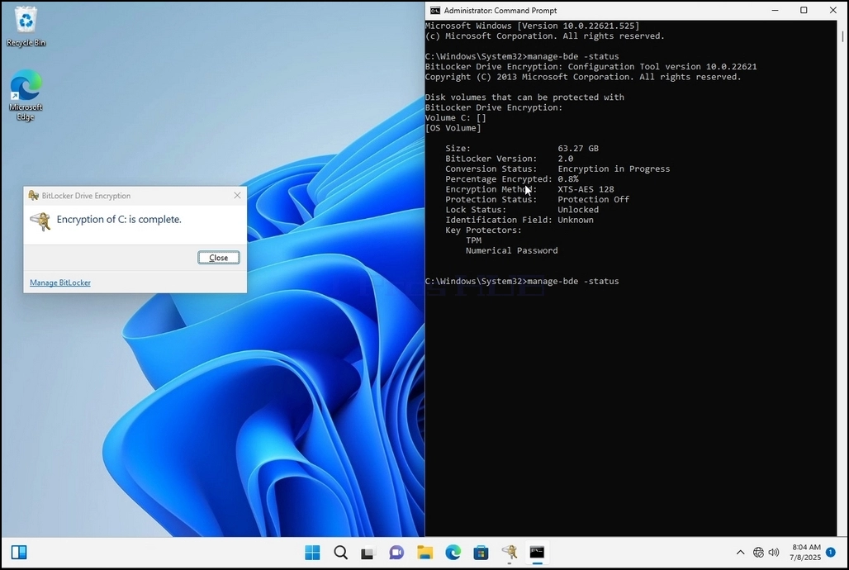
Task: Open the clock showing 8:04 AM
Action: pos(806,552)
